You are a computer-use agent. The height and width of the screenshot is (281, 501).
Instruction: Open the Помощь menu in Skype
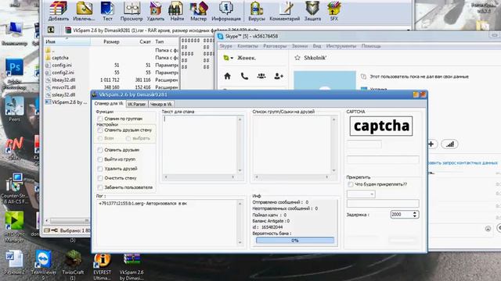[371, 46]
